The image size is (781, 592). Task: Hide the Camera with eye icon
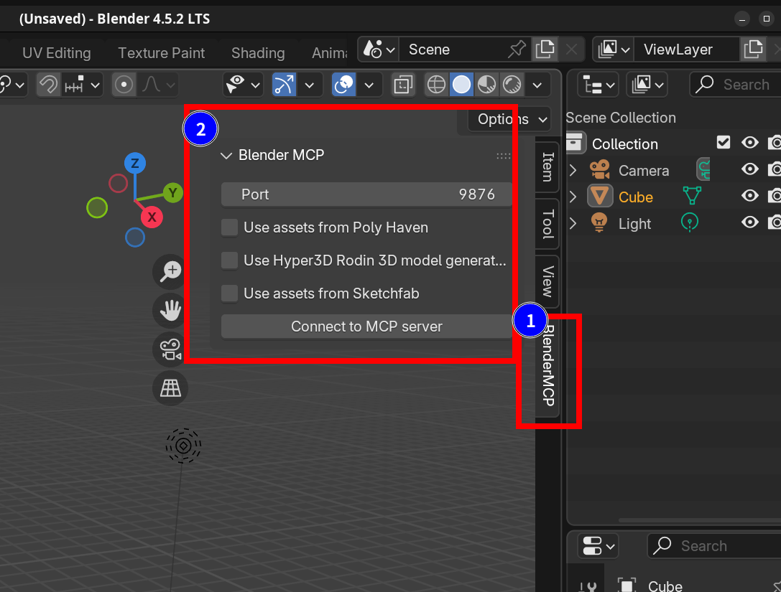(750, 170)
